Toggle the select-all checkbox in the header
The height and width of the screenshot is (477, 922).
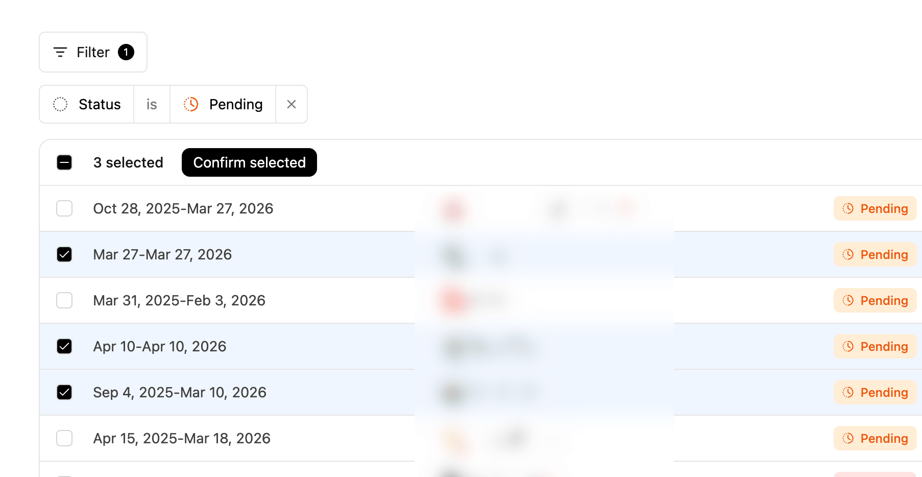(x=64, y=162)
